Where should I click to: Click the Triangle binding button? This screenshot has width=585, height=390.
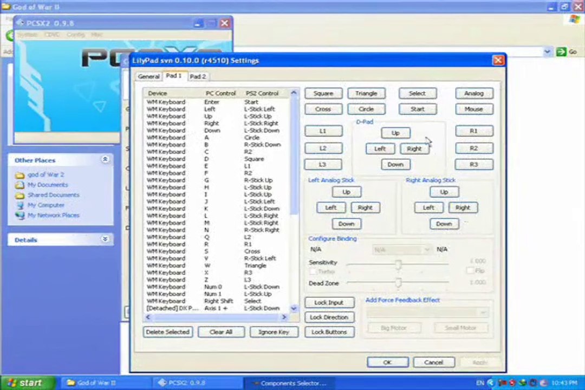pyautogui.click(x=366, y=93)
